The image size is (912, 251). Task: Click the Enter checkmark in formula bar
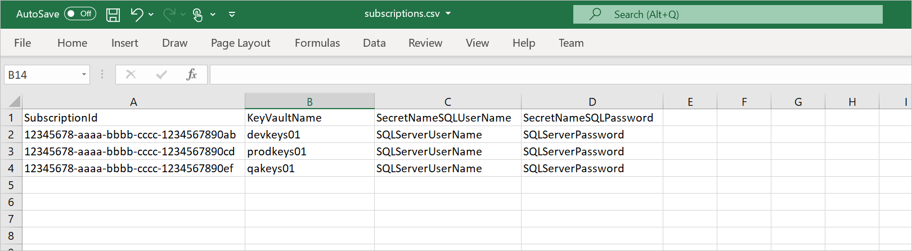[161, 74]
